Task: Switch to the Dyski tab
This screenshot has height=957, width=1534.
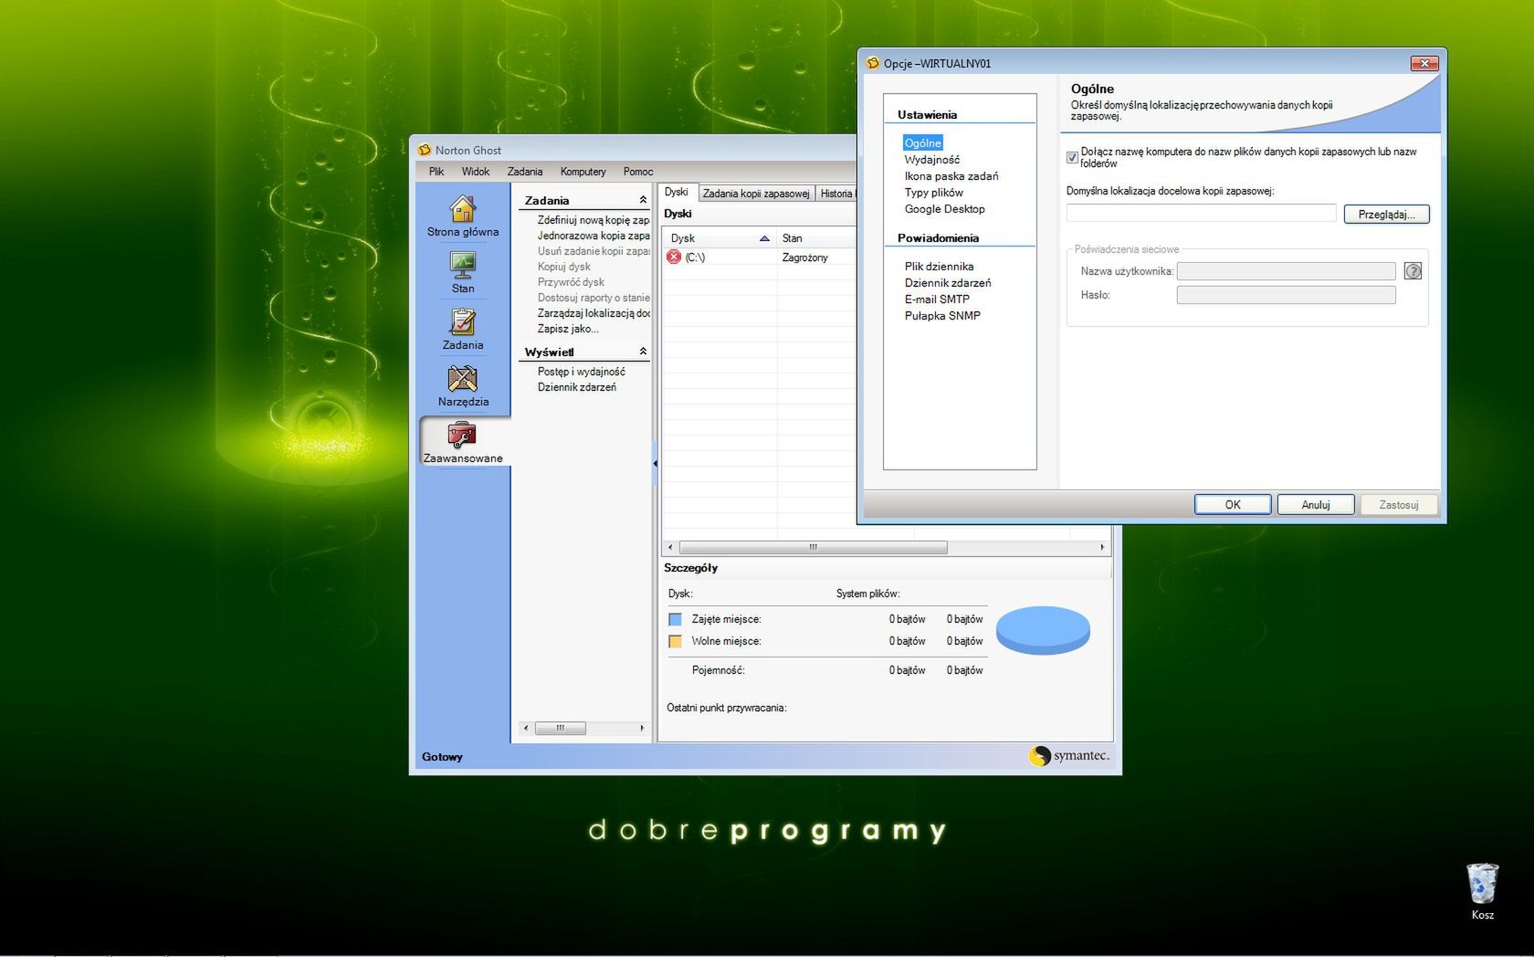Action: (x=677, y=192)
